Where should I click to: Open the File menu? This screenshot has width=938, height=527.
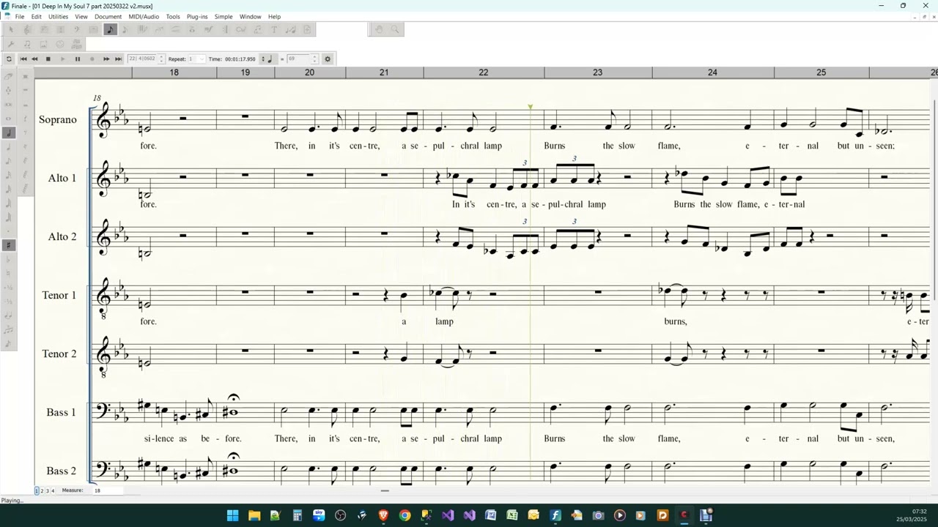20,16
